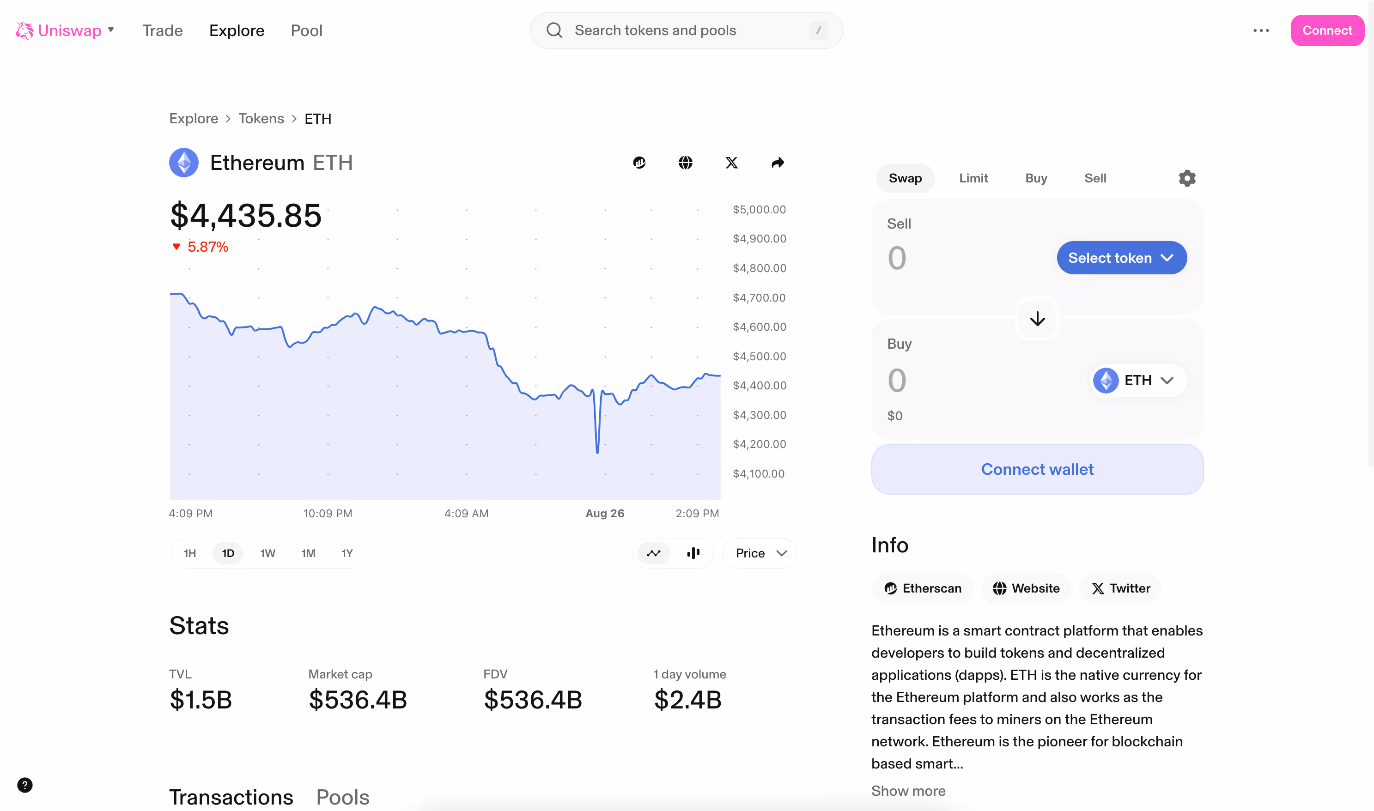Switch to candlestick chart view
The height and width of the screenshot is (811, 1374).
pyautogui.click(x=693, y=553)
